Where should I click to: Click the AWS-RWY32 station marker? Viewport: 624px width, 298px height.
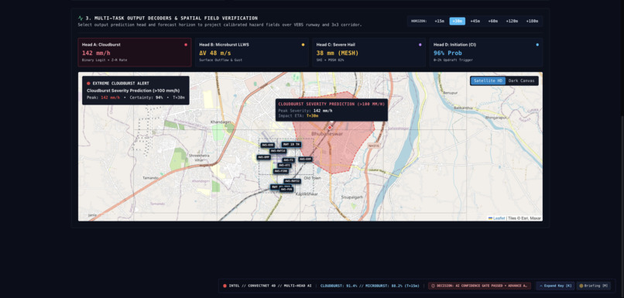[292, 181]
